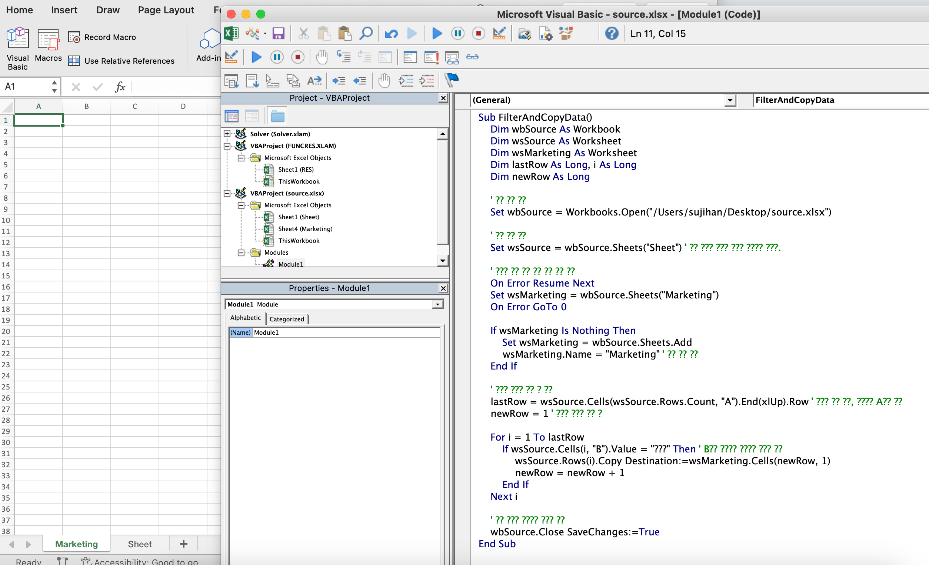The image size is (929, 565).
Task: Add a new sheet with the plus button
Action: [x=184, y=544]
